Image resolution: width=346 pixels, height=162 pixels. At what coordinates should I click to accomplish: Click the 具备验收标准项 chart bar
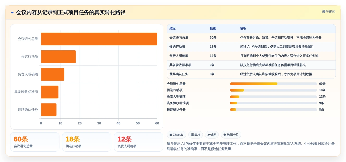[50, 92]
